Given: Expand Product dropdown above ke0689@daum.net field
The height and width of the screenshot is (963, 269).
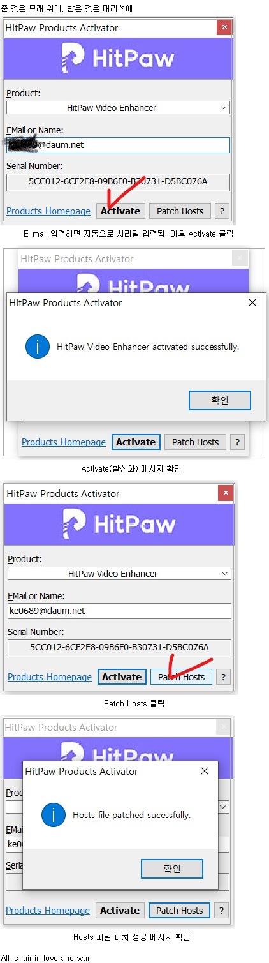Looking at the screenshot, I should 119,574.
